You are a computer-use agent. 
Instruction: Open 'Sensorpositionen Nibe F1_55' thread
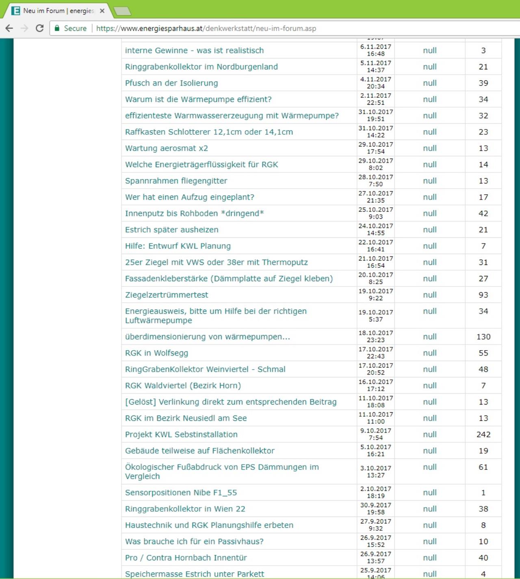pos(181,493)
